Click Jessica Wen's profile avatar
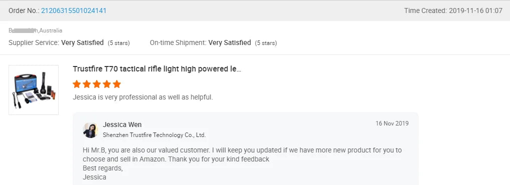Screen dimensions: 510x185 pos(90,130)
